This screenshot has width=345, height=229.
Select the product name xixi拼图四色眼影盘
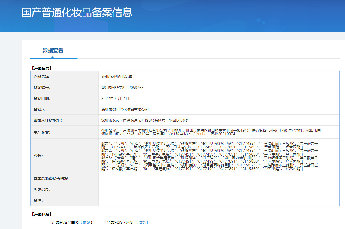click(x=117, y=77)
